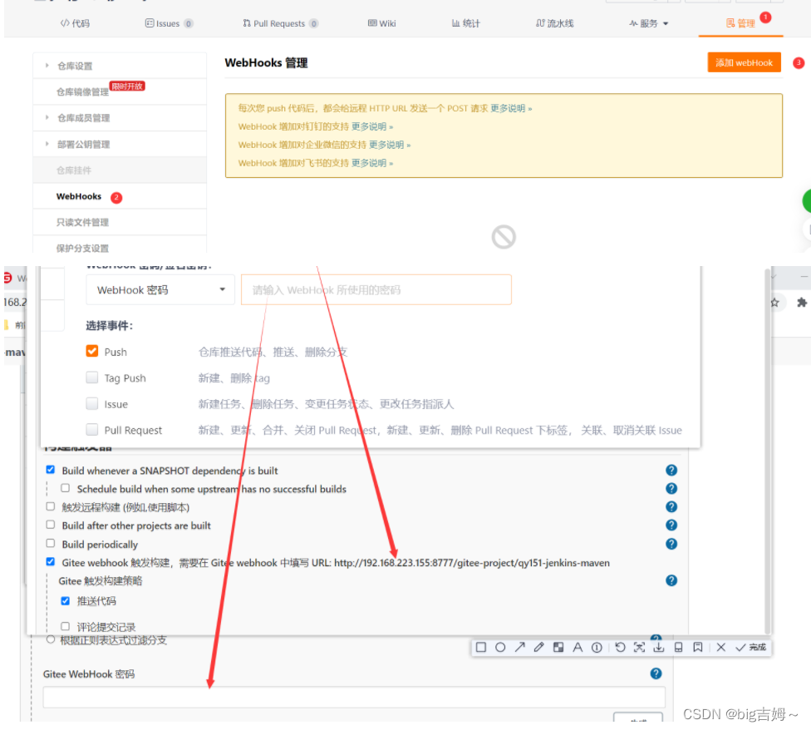Enable the Issue event checkbox
This screenshot has width=811, height=730.
click(x=92, y=403)
